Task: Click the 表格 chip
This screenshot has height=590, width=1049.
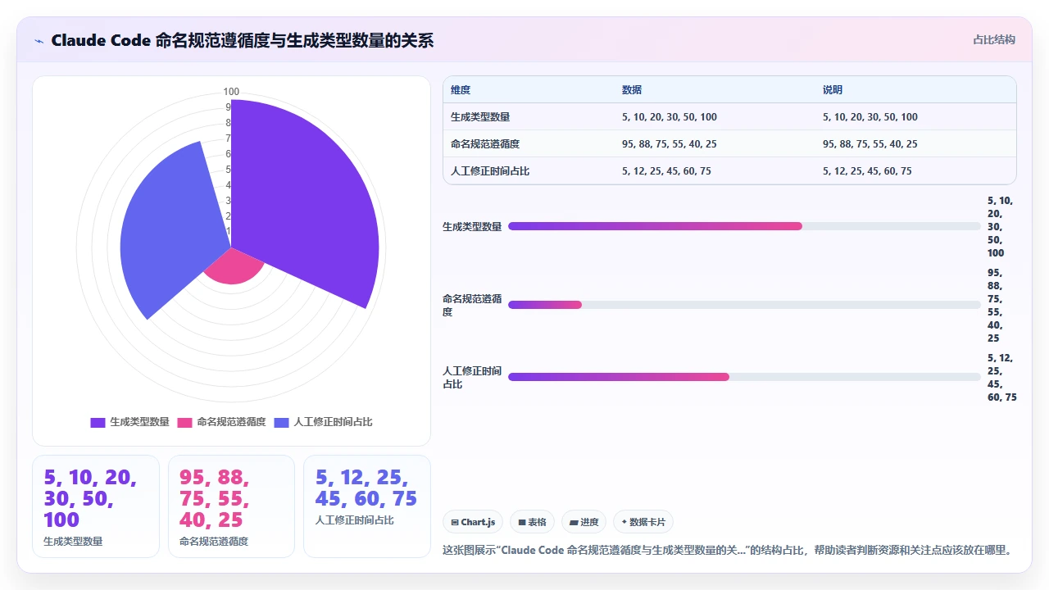Action: tap(532, 522)
